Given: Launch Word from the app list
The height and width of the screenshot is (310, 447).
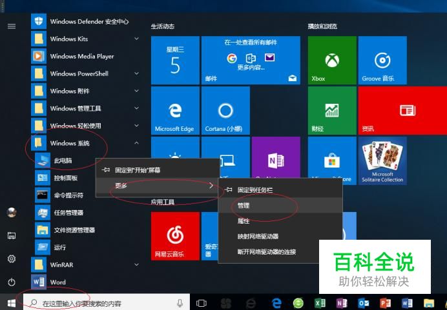Looking at the screenshot, I should point(85,282).
